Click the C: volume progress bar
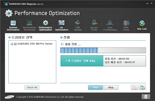Viewport: 155px width, 101px height. click(103, 50)
